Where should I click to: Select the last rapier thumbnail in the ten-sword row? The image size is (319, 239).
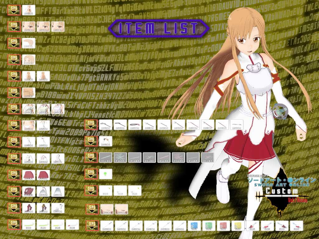coord(237,124)
